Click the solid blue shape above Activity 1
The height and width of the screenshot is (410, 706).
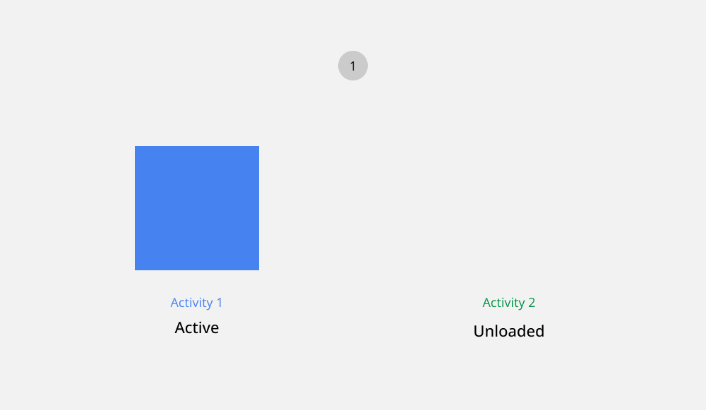(197, 208)
